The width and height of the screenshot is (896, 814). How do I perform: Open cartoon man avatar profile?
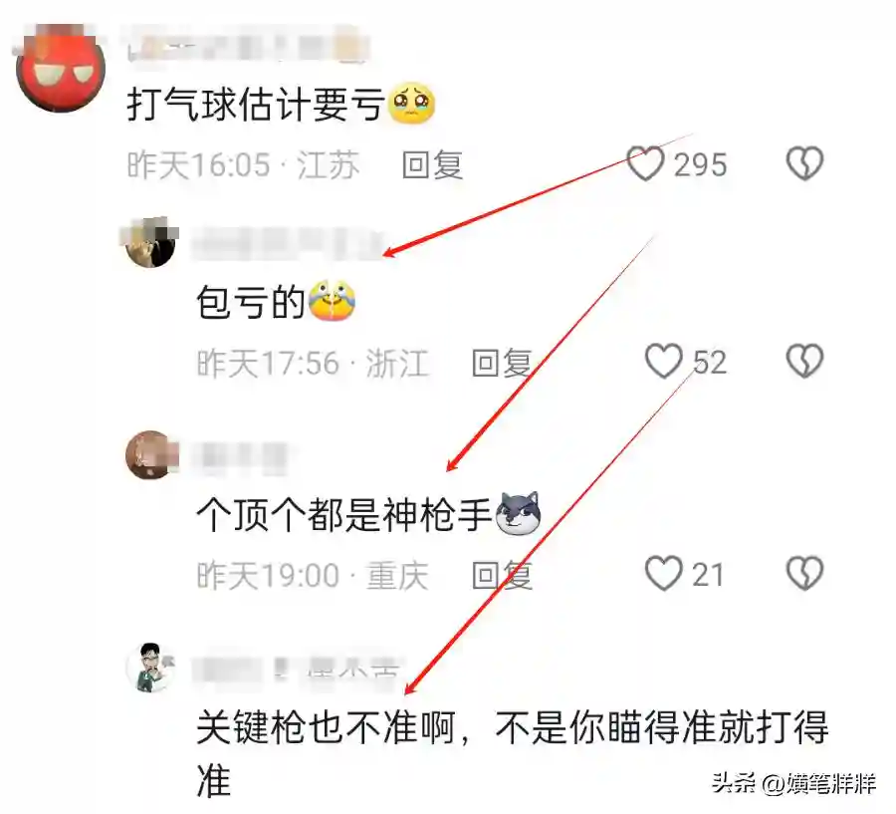[150, 667]
